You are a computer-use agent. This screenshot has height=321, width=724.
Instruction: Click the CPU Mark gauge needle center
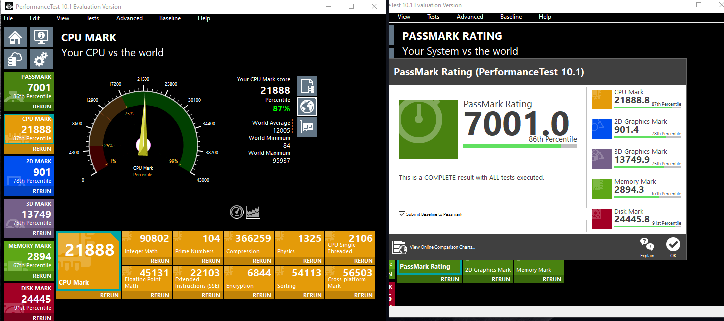[x=144, y=145]
